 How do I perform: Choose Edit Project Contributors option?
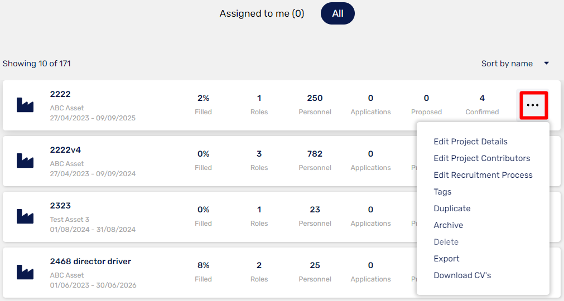coord(481,158)
